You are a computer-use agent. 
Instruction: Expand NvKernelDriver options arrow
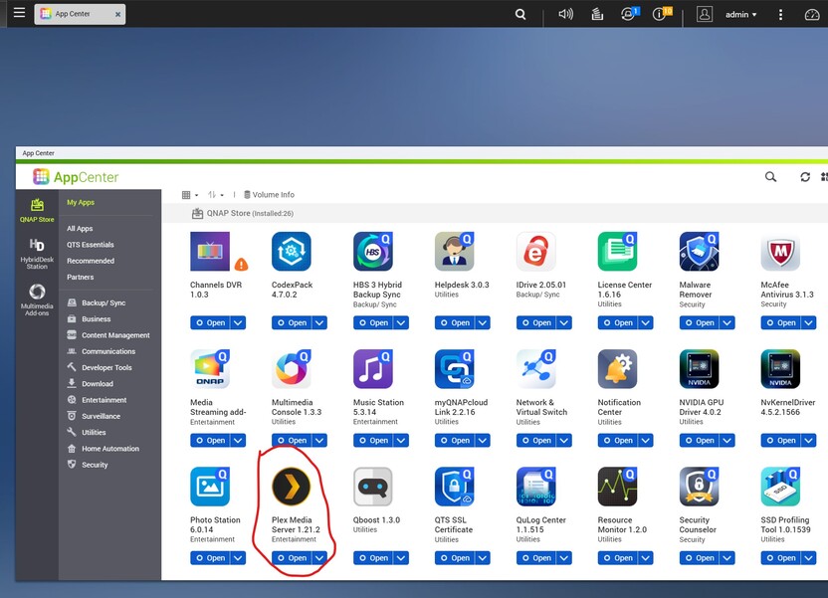pos(809,440)
